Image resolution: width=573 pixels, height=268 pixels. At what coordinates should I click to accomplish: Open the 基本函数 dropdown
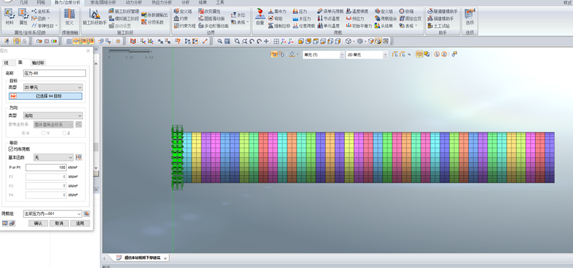(x=53, y=157)
